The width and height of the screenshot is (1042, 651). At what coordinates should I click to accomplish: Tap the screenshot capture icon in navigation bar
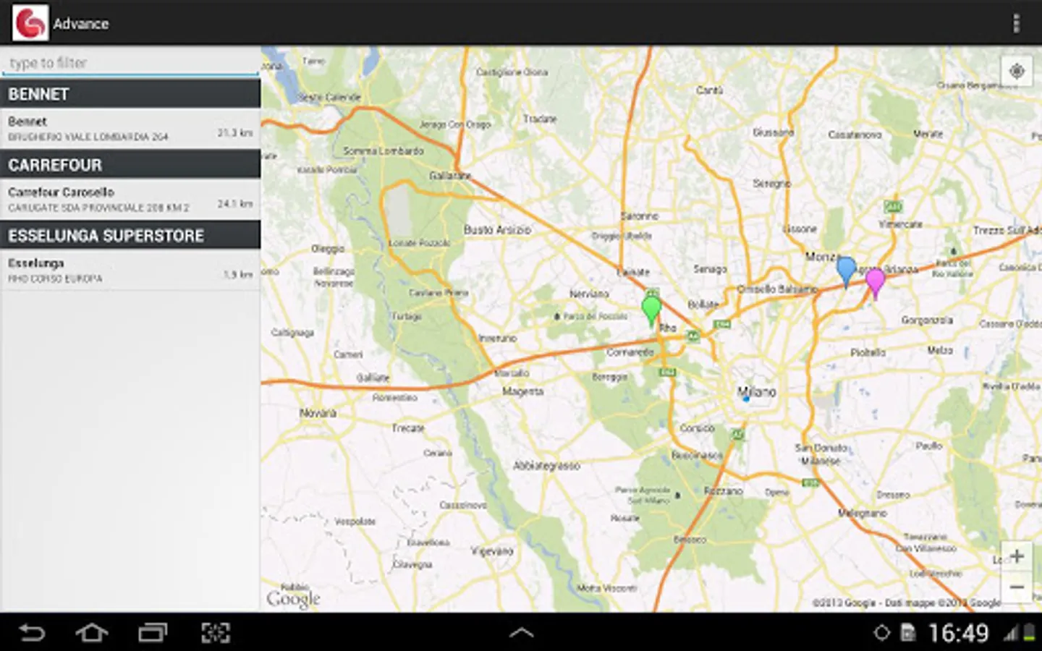216,633
